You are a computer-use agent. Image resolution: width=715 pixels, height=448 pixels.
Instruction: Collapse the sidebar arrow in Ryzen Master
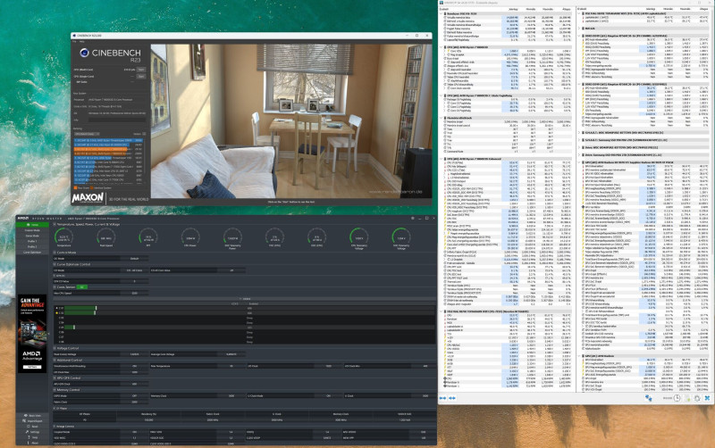(x=50, y=334)
